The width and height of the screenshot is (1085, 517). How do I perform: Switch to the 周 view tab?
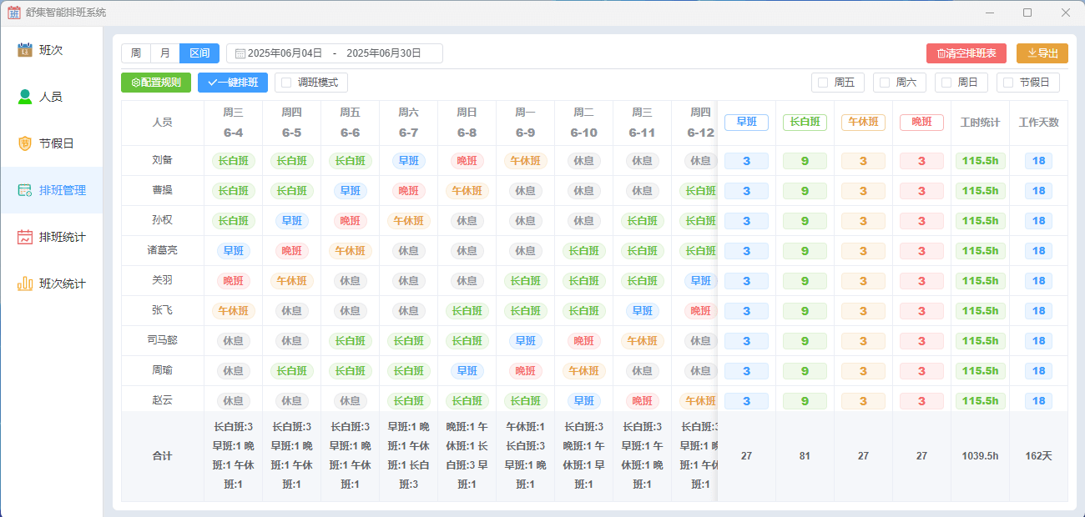[136, 53]
